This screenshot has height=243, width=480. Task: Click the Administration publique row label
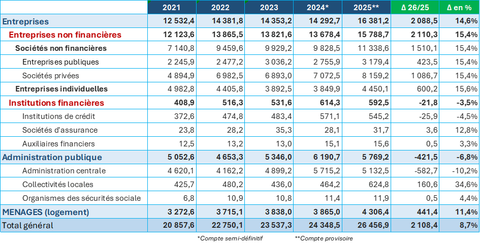52,157
